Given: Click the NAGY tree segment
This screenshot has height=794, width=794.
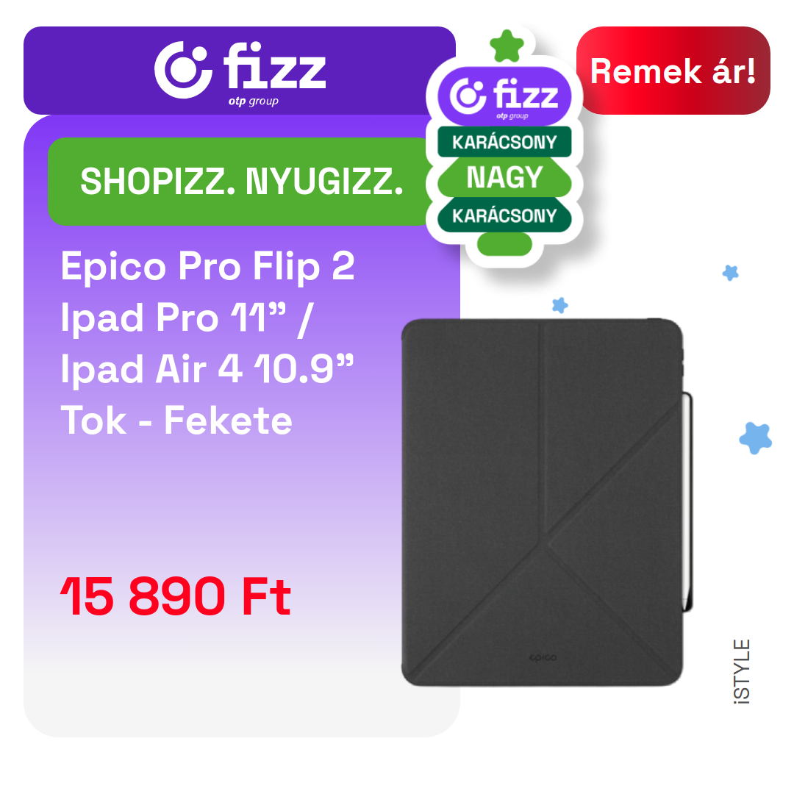Looking at the screenshot, I should click(x=504, y=178).
